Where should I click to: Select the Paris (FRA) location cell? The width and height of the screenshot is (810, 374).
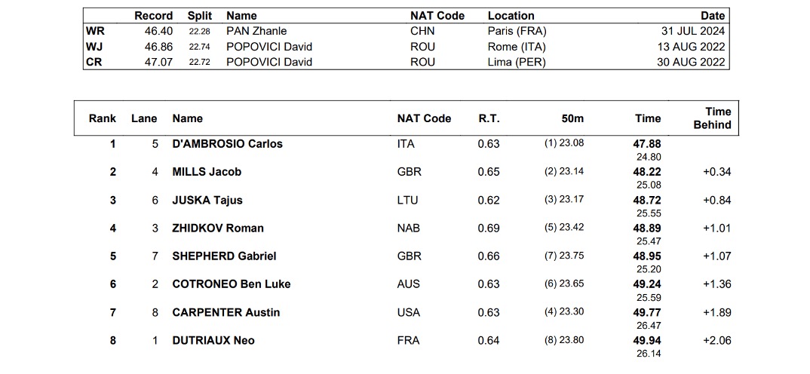tap(517, 32)
